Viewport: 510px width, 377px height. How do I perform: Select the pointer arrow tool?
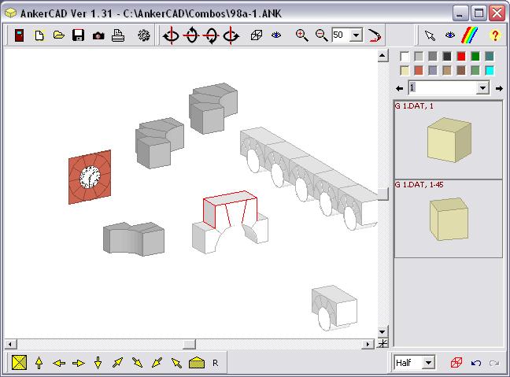430,35
